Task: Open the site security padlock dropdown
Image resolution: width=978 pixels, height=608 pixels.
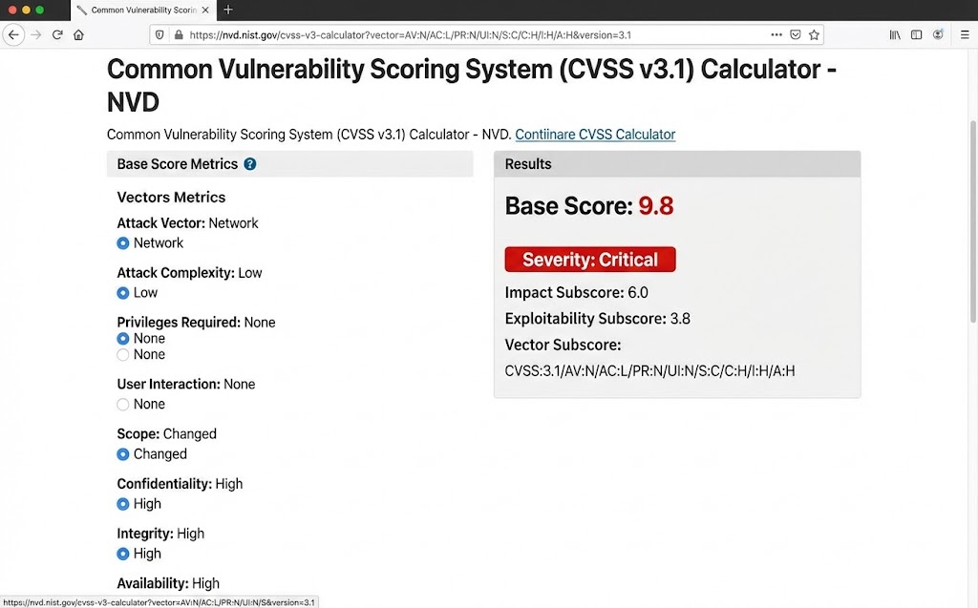Action: point(179,34)
